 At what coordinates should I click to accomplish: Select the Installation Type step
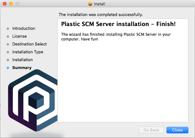(28, 52)
